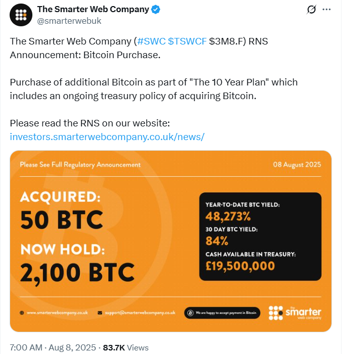Open the investors.smarterwebcompany.co.uk news link
The width and height of the screenshot is (342, 354).
pyautogui.click(x=107, y=137)
